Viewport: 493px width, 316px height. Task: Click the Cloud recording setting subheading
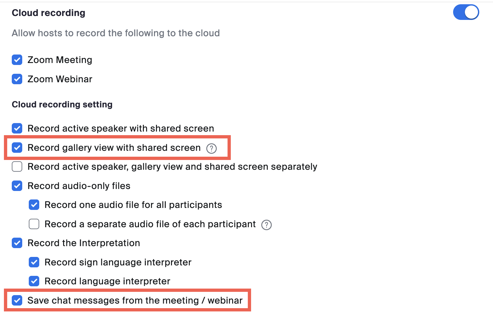pos(62,104)
